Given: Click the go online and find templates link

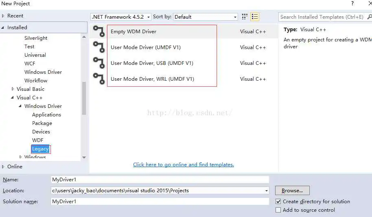Looking at the screenshot, I should tap(184, 165).
